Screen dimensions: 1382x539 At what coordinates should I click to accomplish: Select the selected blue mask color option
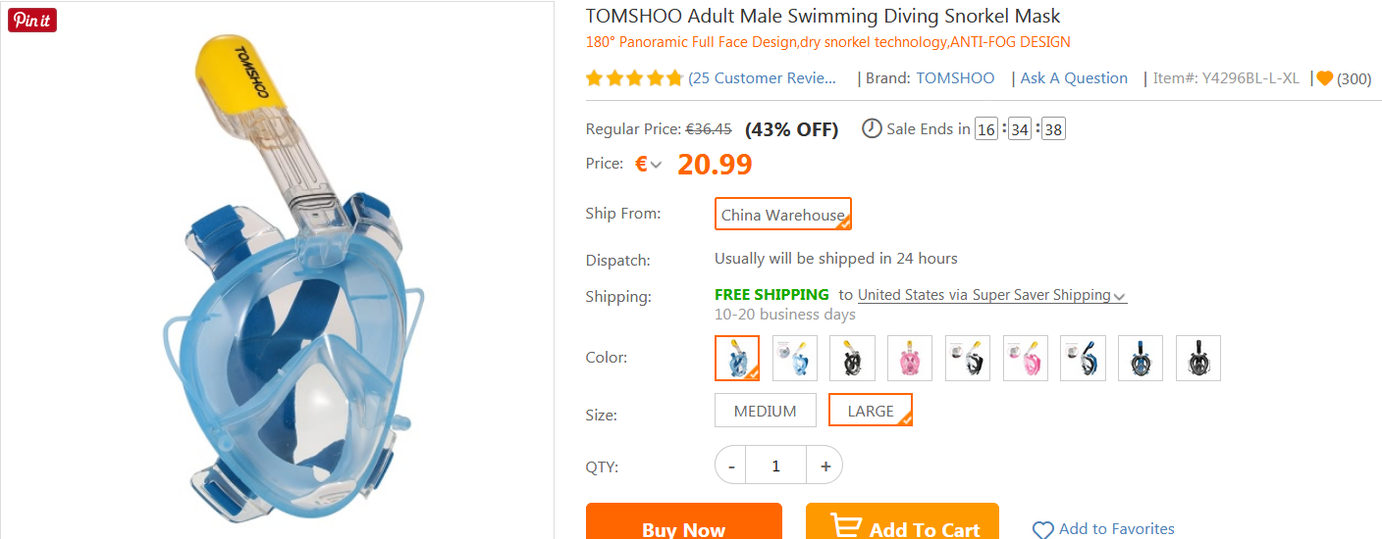point(737,358)
